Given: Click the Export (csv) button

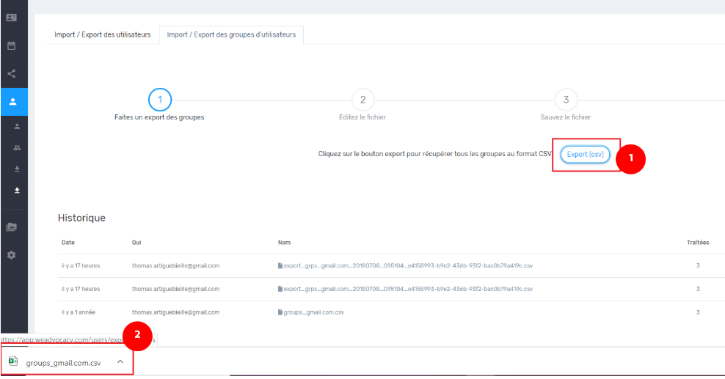Looking at the screenshot, I should pos(586,154).
